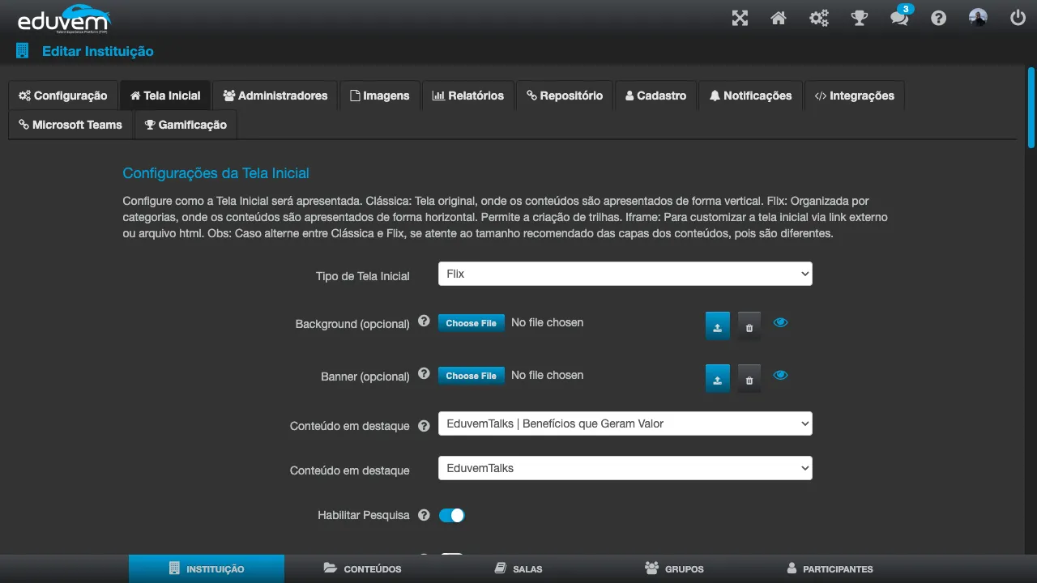Switch to Relatórios tab
Screen dimensions: 1037x583
[468, 96]
